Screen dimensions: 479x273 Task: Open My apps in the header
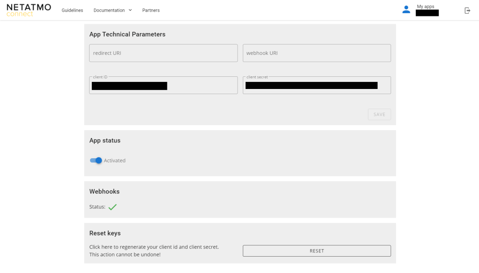[426, 7]
